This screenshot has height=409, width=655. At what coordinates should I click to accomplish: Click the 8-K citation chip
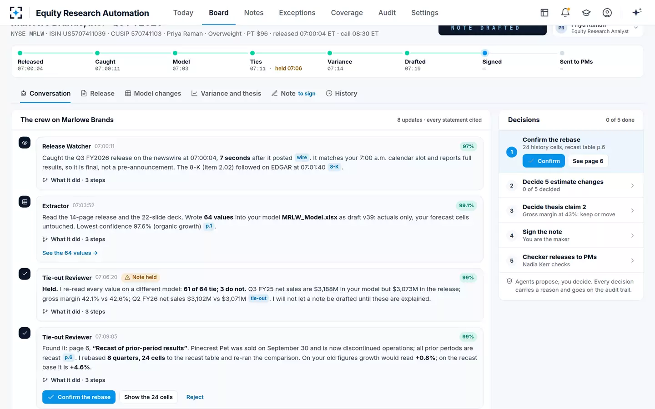[x=334, y=167]
